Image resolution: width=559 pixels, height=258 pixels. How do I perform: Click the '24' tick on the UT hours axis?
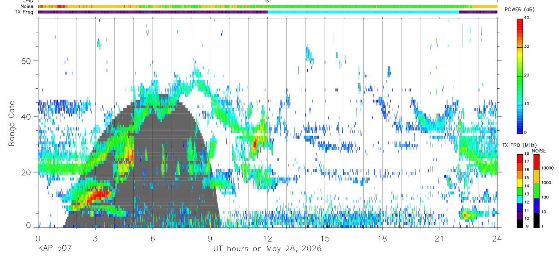(497, 238)
